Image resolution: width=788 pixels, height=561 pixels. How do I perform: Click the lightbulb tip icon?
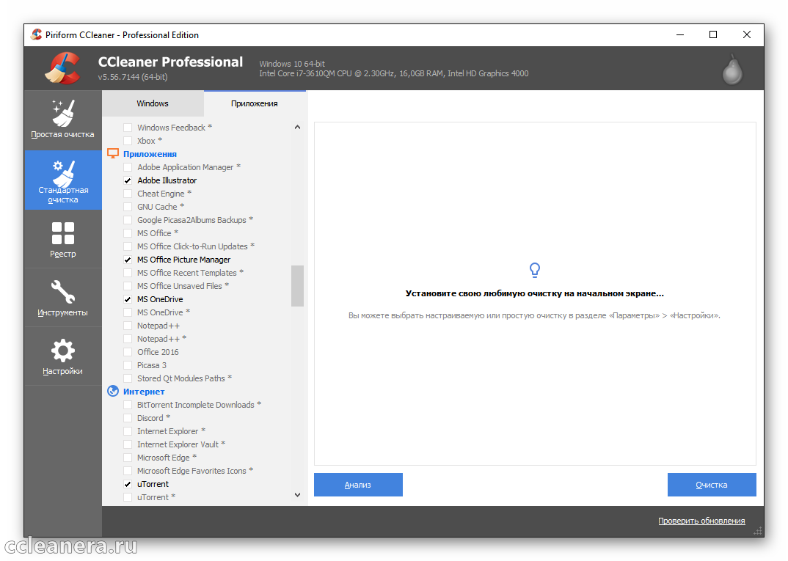tap(535, 271)
